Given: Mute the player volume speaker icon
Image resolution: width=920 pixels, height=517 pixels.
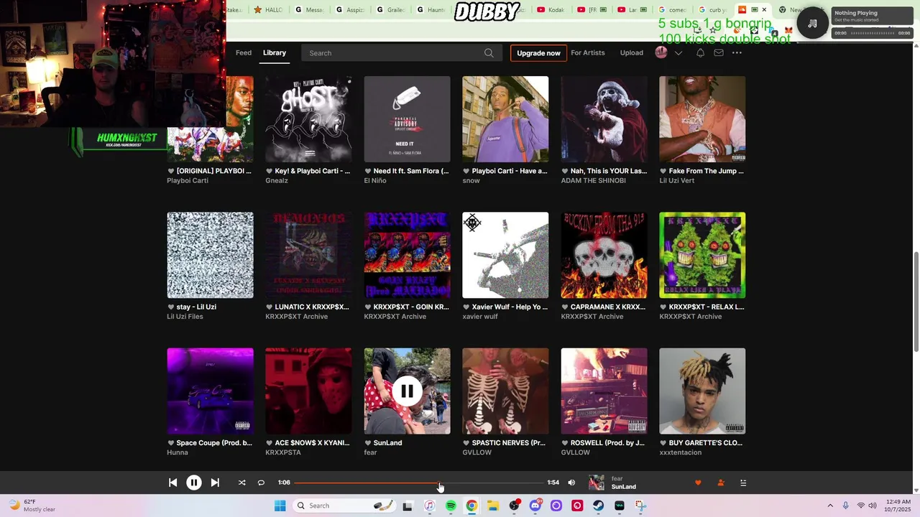Looking at the screenshot, I should 571,483.
